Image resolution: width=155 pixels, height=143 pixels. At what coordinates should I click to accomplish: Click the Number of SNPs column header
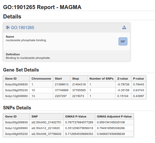point(101,79)
